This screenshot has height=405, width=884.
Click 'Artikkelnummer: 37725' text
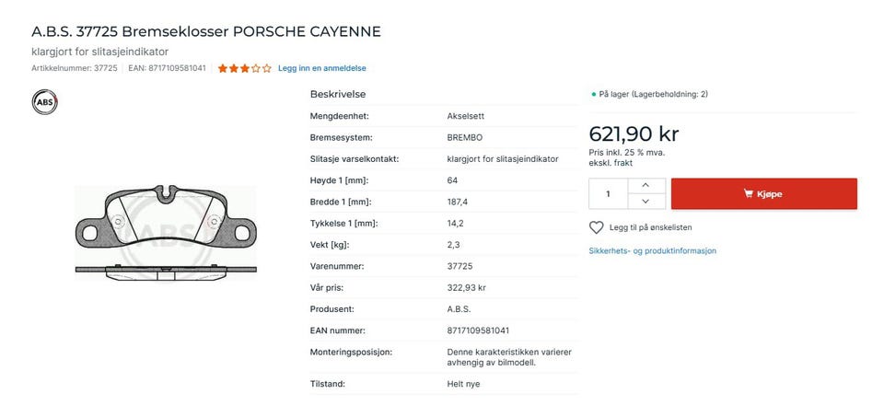75,68
